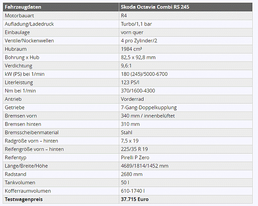This screenshot has height=206, width=258.
Task: Click the 225/35 R 19 tire size
Action: (134, 149)
